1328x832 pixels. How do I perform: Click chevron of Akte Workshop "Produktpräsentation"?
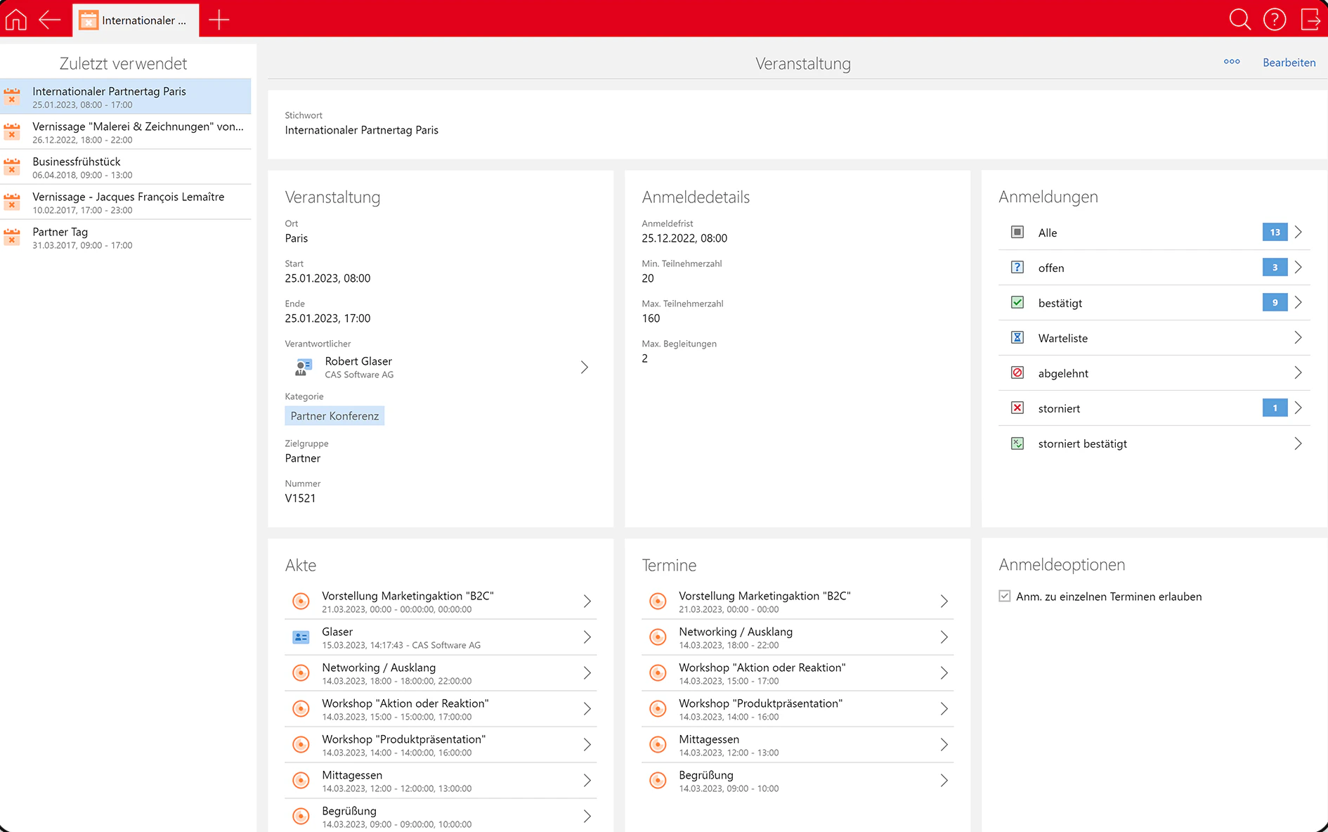pyautogui.click(x=587, y=745)
